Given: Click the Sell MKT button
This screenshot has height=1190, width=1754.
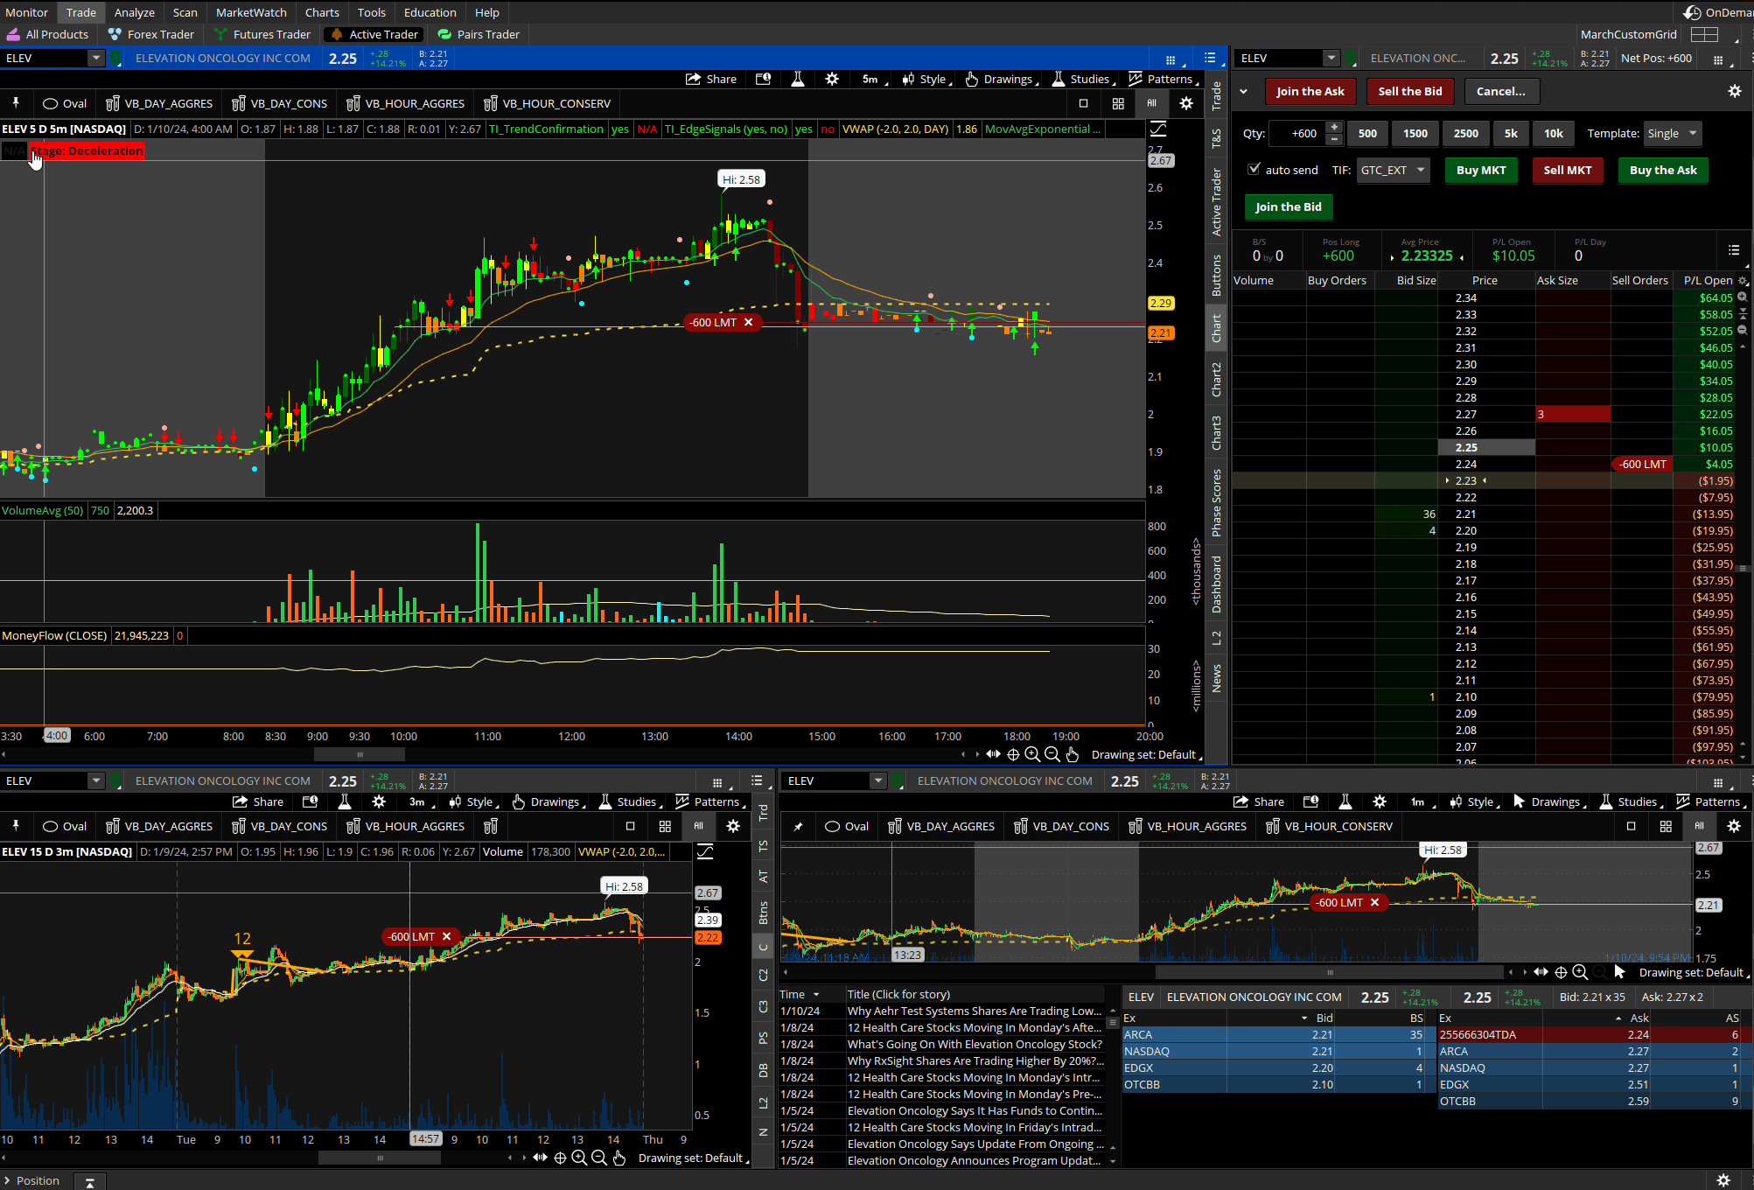Looking at the screenshot, I should click(x=1567, y=170).
